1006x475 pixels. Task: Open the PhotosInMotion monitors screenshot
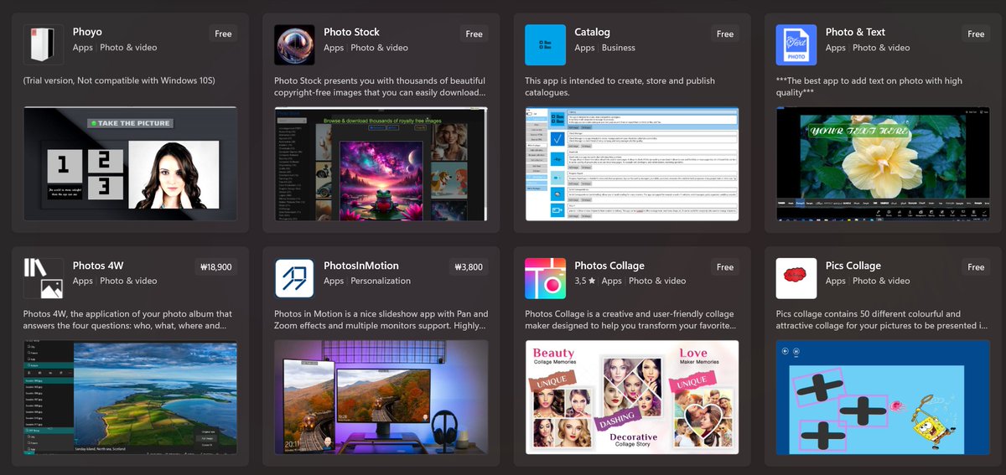tap(381, 397)
